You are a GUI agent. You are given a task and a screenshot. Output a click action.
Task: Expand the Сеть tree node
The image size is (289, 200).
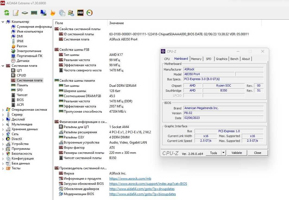tap(3, 134)
